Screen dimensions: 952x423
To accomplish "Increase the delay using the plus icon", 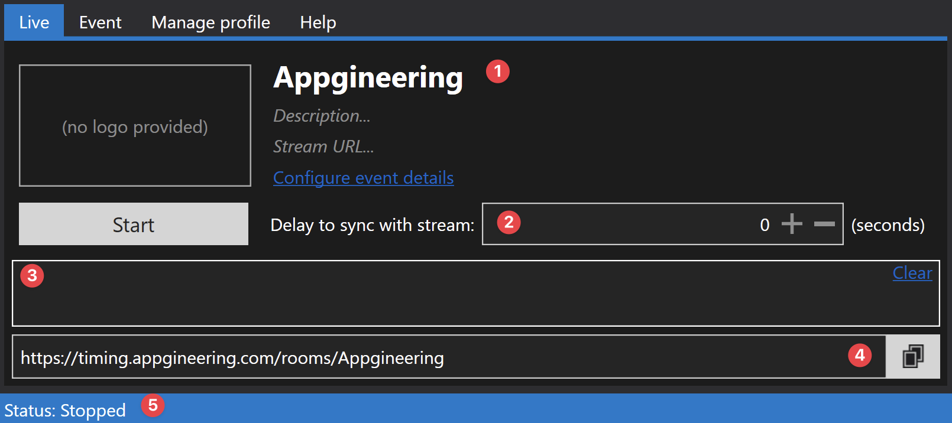I will tap(792, 224).
